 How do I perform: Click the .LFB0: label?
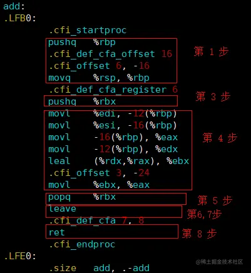[x=20, y=18]
